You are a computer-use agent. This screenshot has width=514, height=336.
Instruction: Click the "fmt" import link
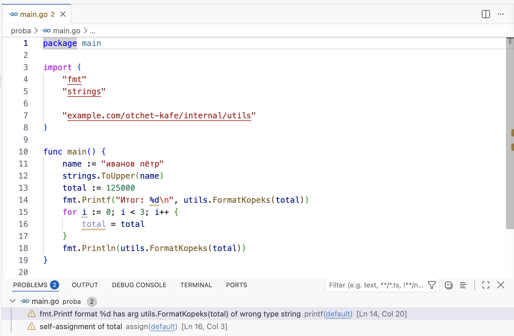pos(74,79)
